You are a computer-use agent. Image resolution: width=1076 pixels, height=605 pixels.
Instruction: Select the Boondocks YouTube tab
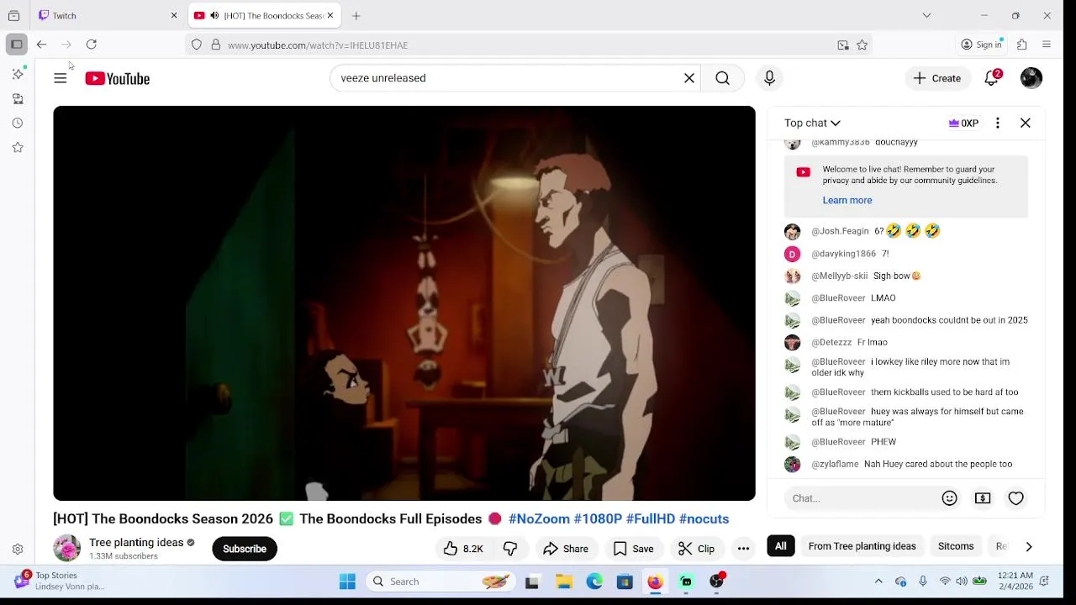(263, 15)
